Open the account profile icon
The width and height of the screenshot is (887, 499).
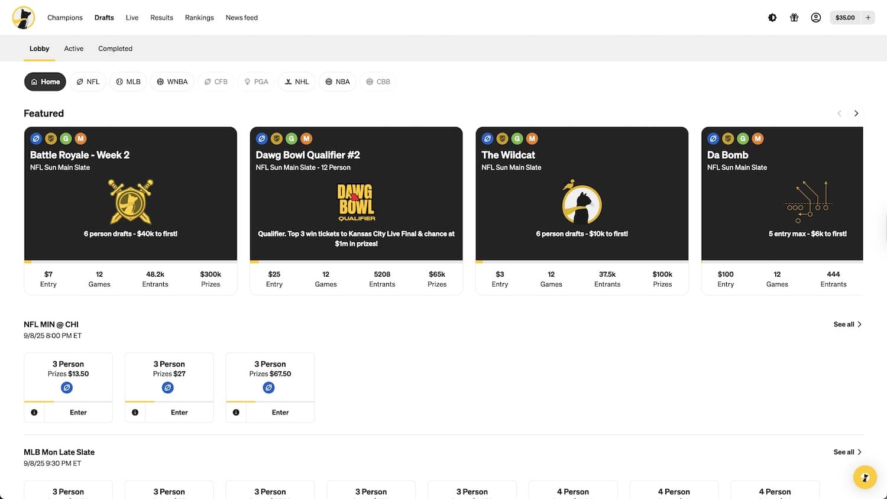(816, 18)
